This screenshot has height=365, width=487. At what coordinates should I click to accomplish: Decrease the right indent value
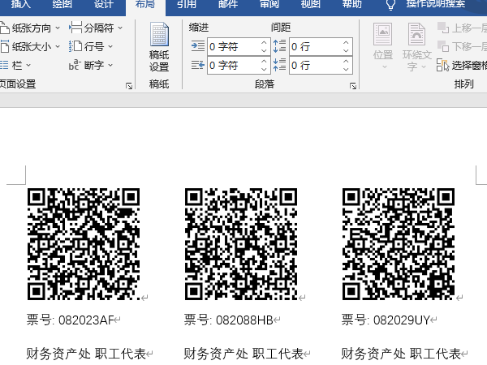[x=264, y=69]
